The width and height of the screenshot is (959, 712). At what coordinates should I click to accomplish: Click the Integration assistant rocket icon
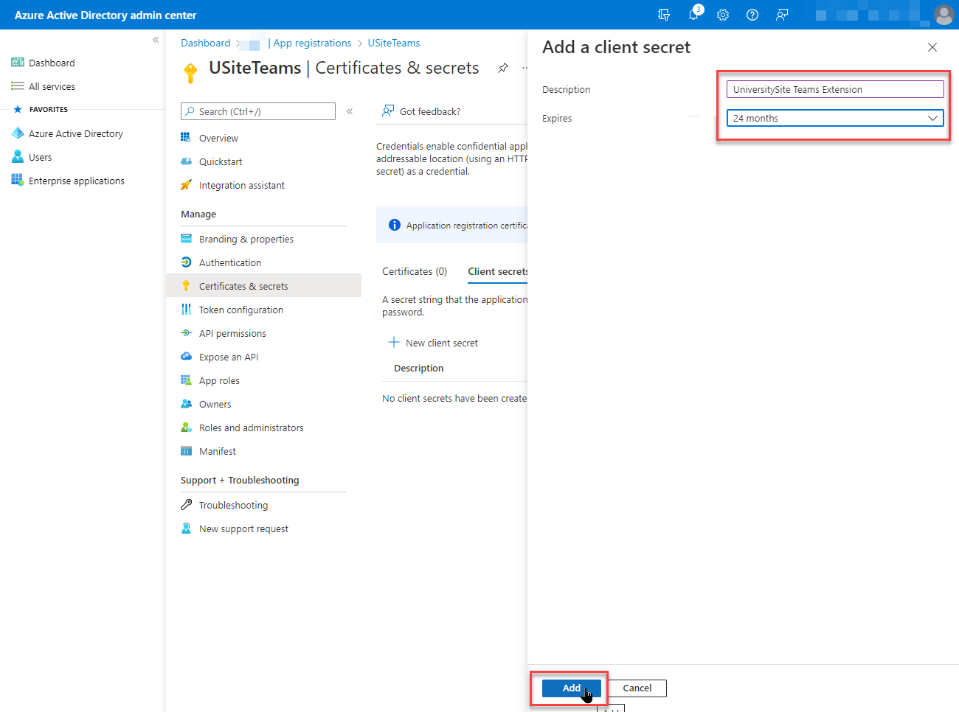pos(186,185)
